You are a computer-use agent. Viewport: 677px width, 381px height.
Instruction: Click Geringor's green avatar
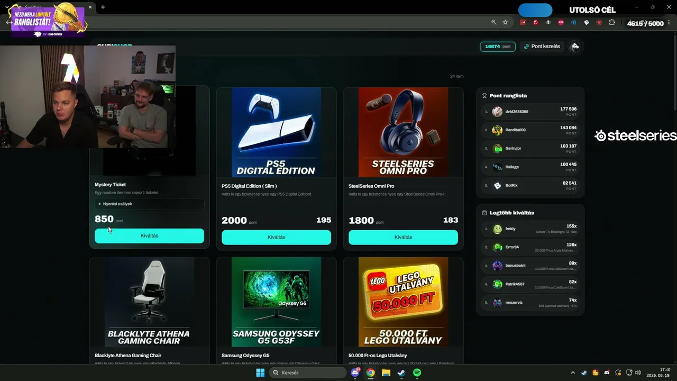[x=497, y=149]
